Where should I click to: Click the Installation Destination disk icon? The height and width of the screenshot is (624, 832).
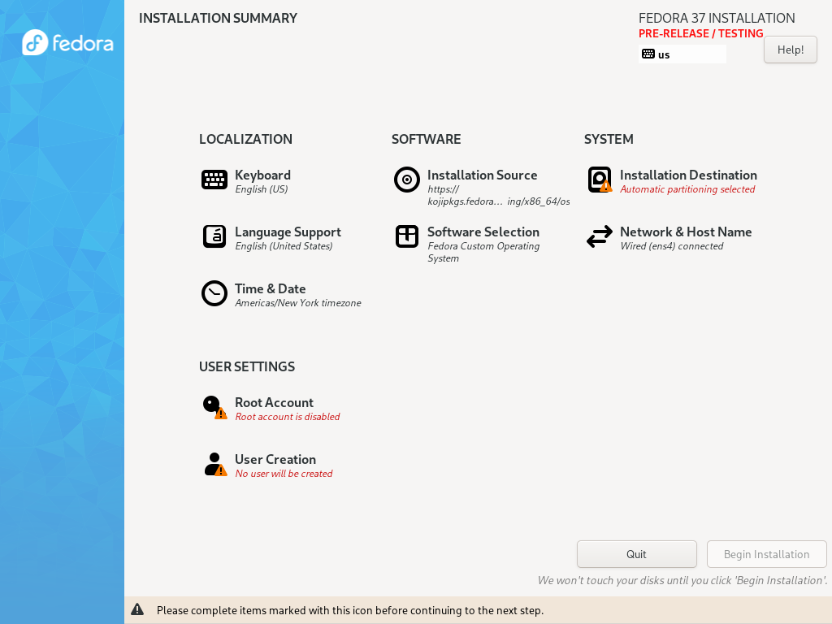600,180
